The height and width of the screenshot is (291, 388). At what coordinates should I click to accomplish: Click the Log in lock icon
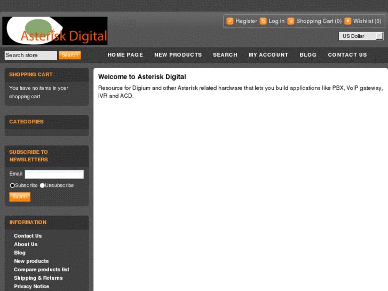[263, 21]
